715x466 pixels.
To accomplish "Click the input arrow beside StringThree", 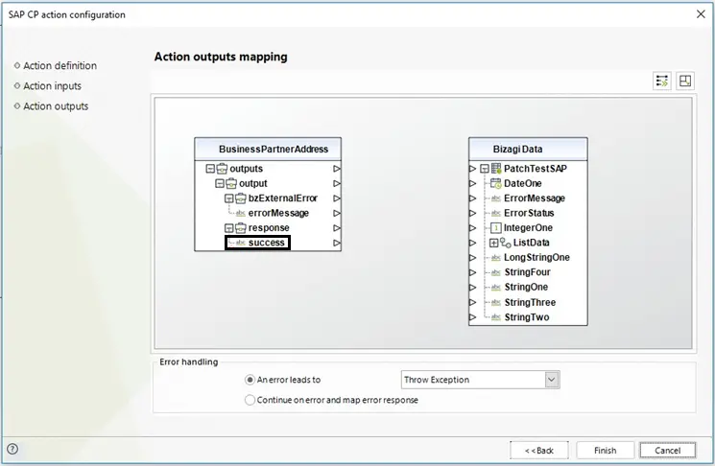I will [x=473, y=302].
